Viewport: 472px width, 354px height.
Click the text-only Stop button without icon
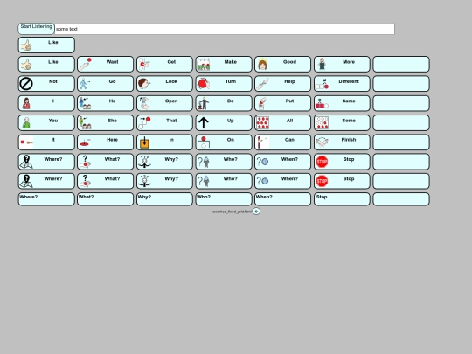342,199
